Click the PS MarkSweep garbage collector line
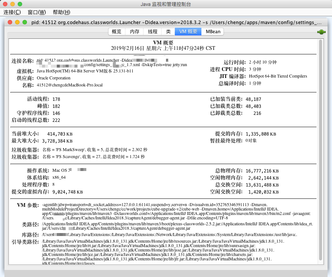The image size is (332, 277). [x=95, y=150]
